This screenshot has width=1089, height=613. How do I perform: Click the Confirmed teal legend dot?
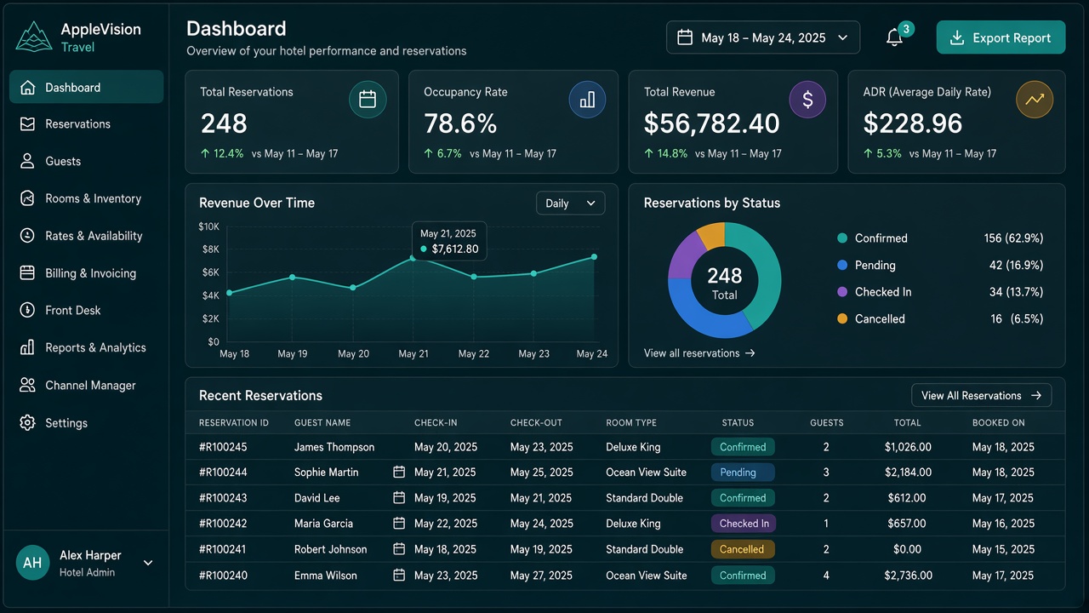click(x=842, y=238)
